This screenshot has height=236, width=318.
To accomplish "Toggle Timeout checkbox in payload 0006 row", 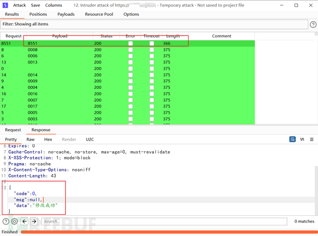I will coord(152,56).
